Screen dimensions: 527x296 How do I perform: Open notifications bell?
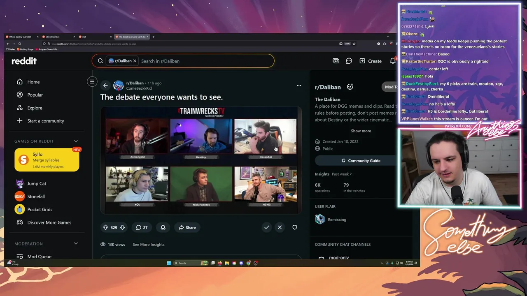tap(393, 61)
